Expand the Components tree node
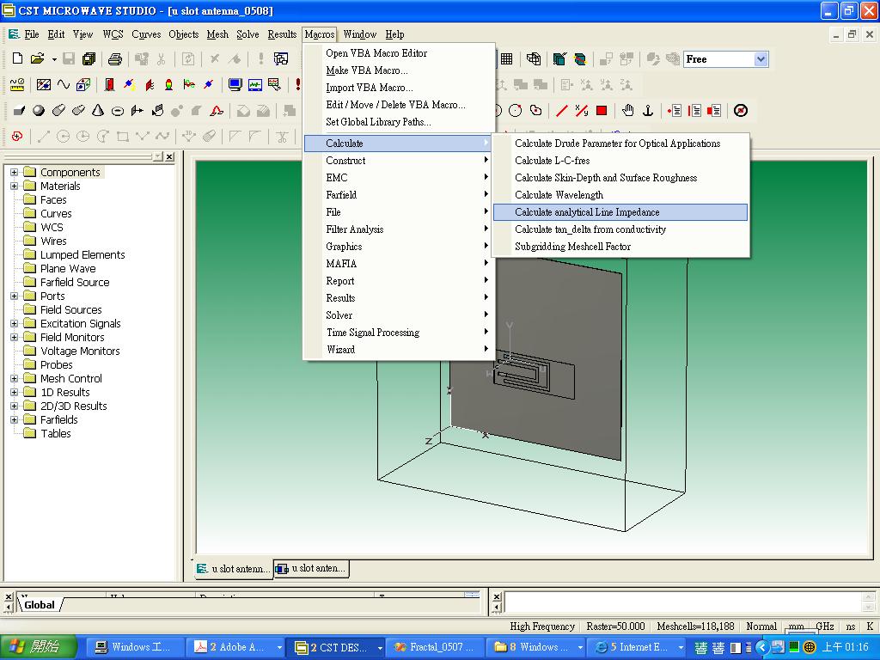880x660 pixels. coord(14,172)
